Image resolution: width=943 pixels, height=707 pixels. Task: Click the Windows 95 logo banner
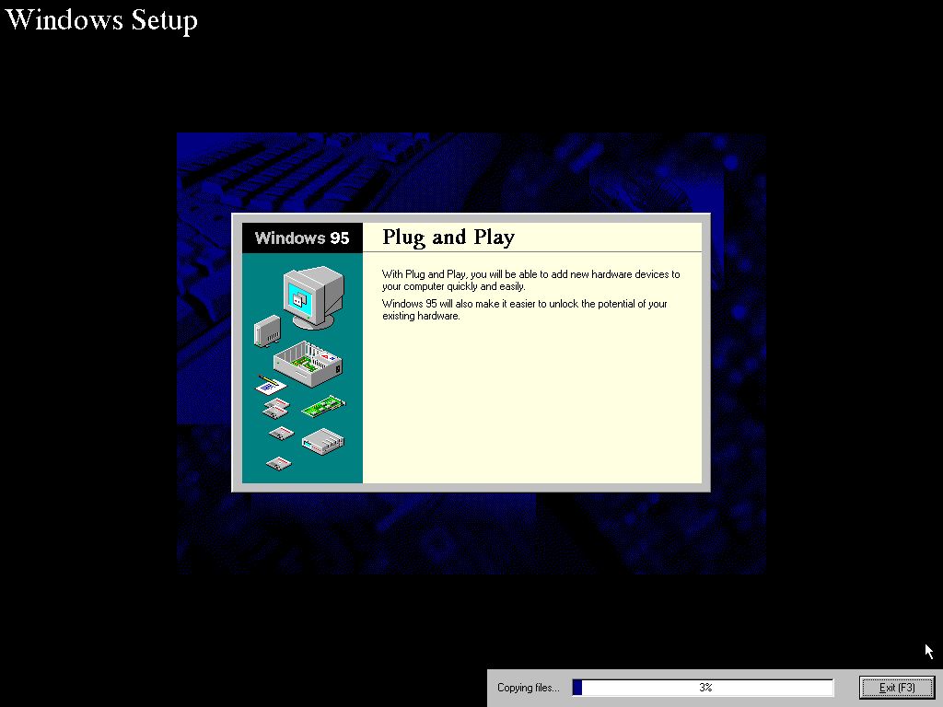302,238
